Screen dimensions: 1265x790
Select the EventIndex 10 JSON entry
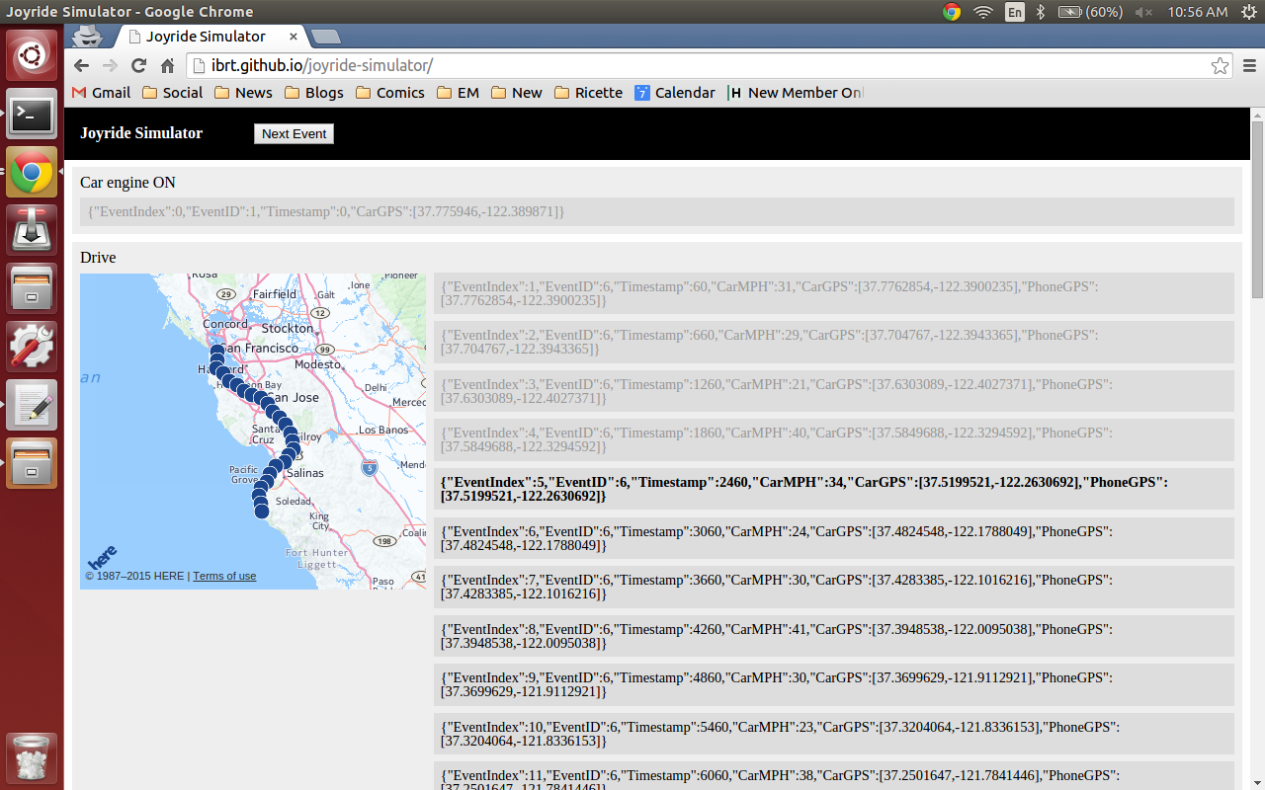pyautogui.click(x=834, y=734)
